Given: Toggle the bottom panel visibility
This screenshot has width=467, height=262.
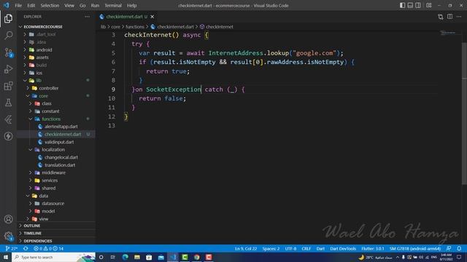Looking at the screenshot, I should click(410, 5).
